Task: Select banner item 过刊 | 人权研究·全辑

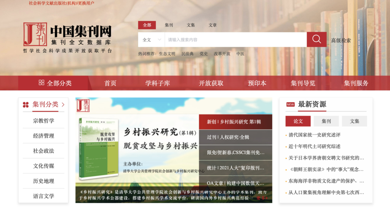Action: [235, 137]
